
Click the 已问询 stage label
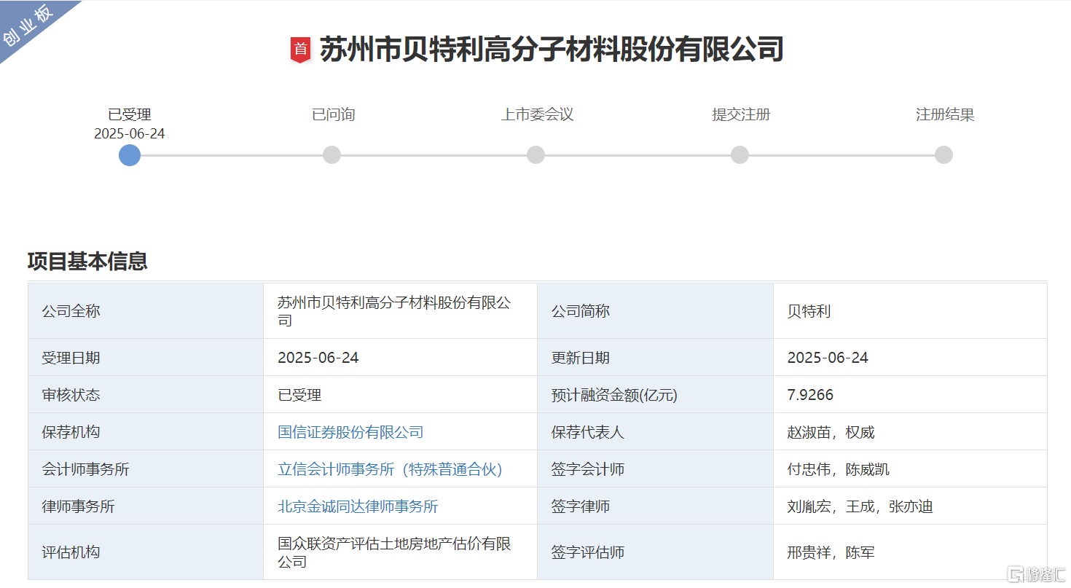click(x=334, y=114)
